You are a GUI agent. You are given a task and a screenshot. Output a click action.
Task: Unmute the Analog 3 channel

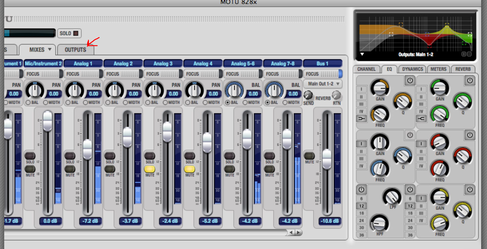pyautogui.click(x=150, y=169)
